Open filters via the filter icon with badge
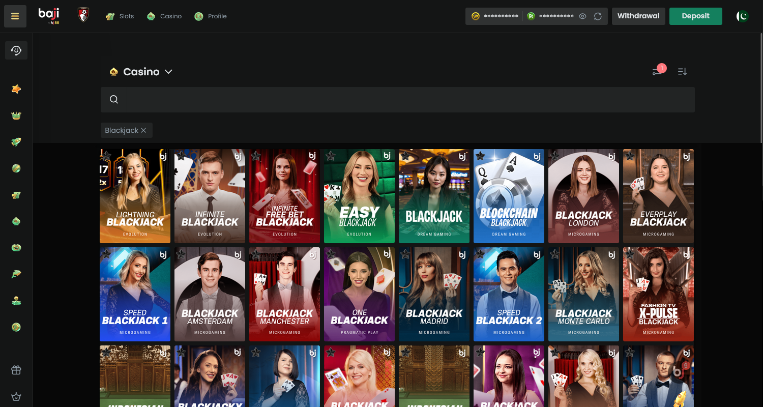 [x=657, y=71]
